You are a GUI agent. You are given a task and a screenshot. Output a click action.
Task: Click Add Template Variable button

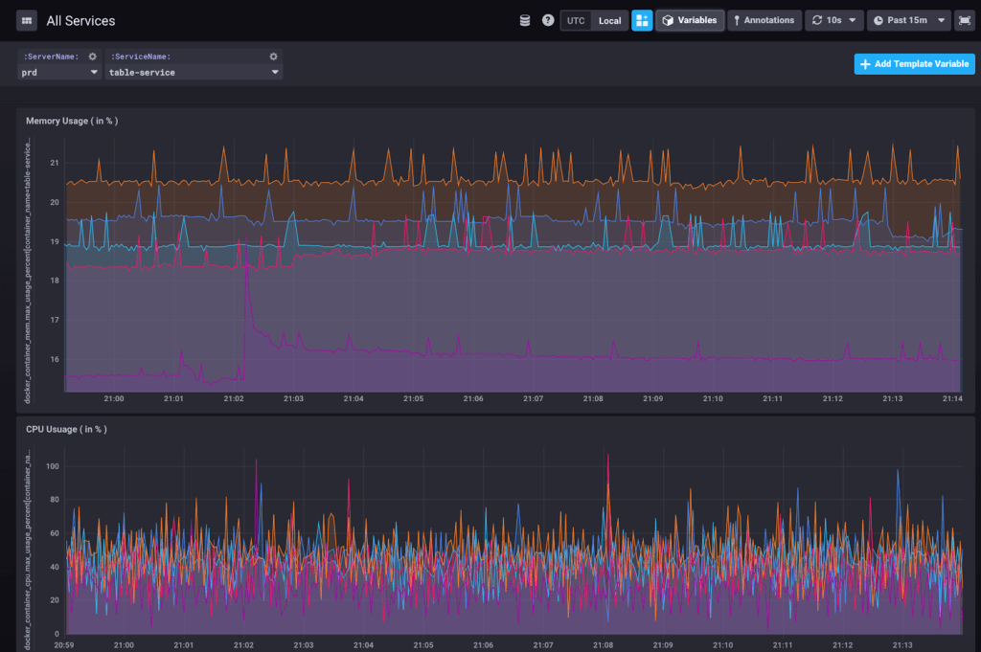pyautogui.click(x=914, y=64)
